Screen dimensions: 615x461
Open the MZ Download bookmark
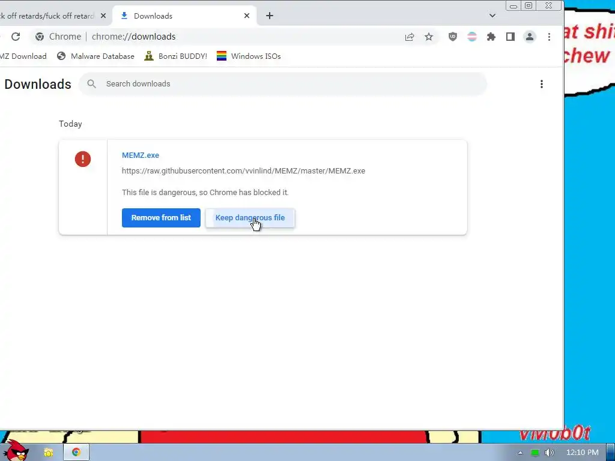tap(23, 56)
